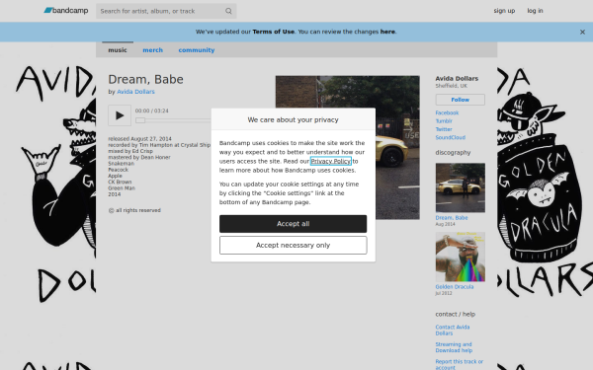
Task: Open the Privacy Policy link
Action: tap(331, 161)
